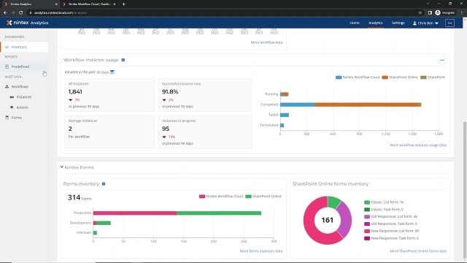The height and width of the screenshot is (263, 467).
Task: Open the Inventory dashboard icon in sidebar
Action: 7,47
